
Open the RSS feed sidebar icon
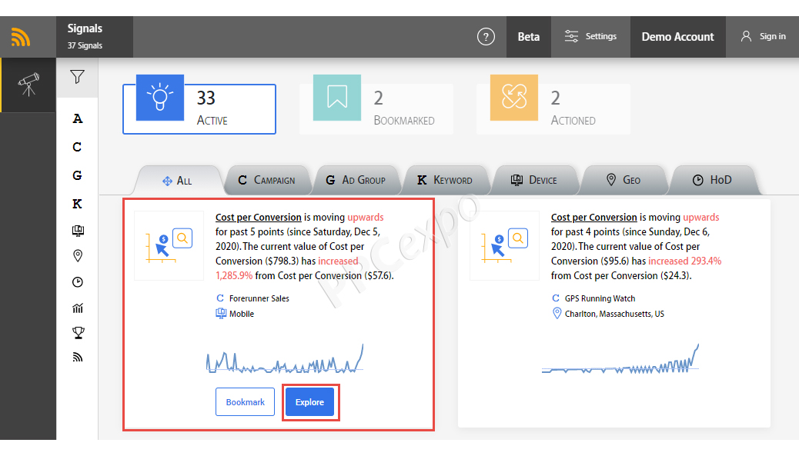[x=78, y=358]
